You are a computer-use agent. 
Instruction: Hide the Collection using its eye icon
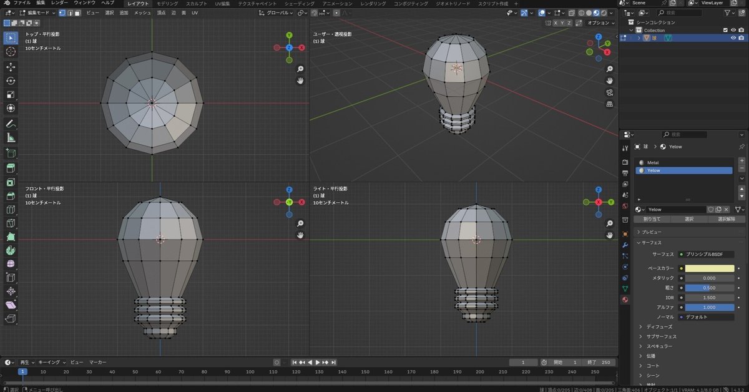(x=733, y=30)
